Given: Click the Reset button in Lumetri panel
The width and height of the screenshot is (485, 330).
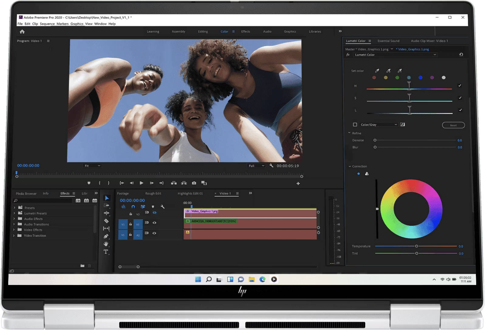Looking at the screenshot, I should point(453,125).
